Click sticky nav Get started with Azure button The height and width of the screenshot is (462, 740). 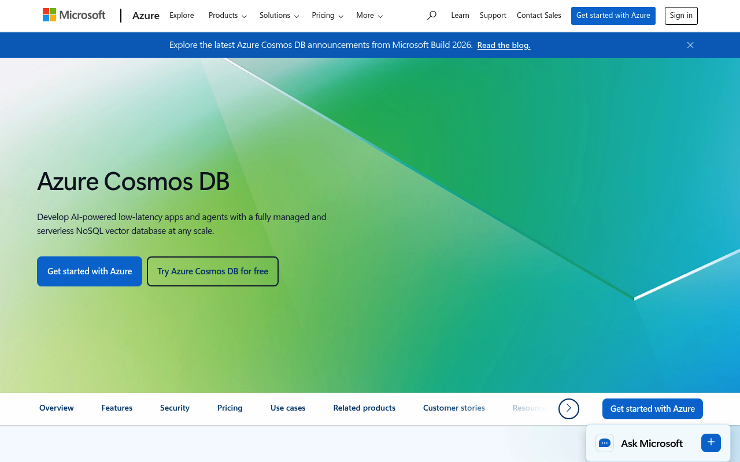[653, 409]
